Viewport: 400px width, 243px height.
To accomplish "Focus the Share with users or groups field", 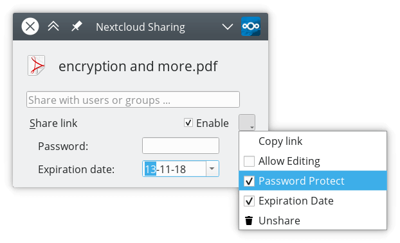I will coord(133,99).
